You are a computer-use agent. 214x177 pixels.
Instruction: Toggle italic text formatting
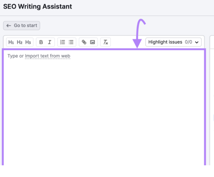tap(50, 42)
